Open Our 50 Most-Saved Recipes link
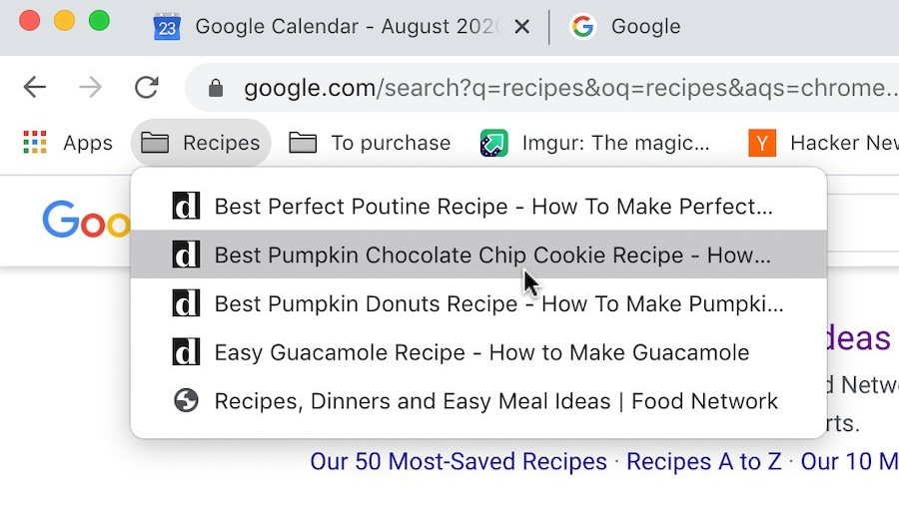This screenshot has width=899, height=509. [458, 461]
